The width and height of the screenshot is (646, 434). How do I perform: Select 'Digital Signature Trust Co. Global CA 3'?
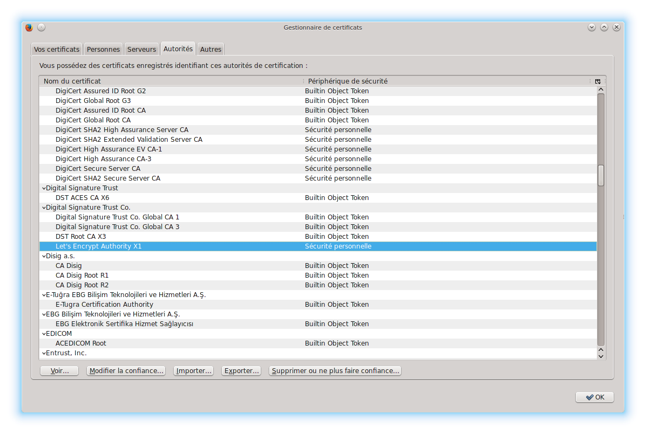point(318,227)
